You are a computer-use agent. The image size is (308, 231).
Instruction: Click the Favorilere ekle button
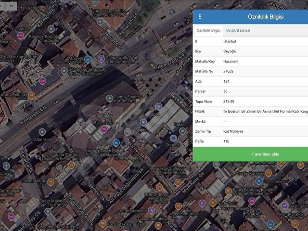(265, 154)
